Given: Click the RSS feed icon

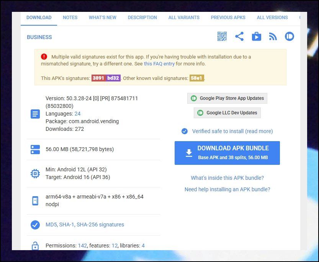Looking at the screenshot, I should (x=273, y=37).
